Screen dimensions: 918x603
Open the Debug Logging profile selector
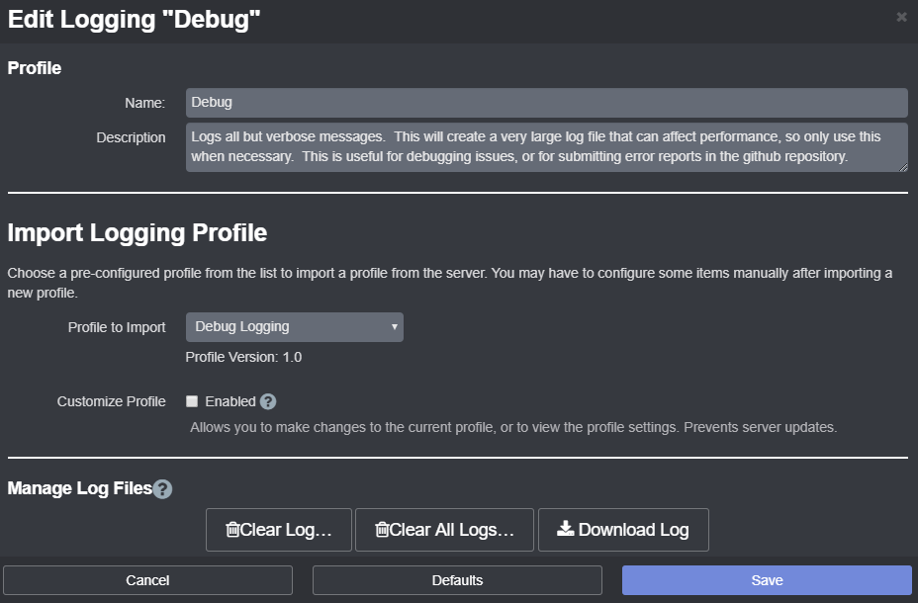pyautogui.click(x=294, y=327)
